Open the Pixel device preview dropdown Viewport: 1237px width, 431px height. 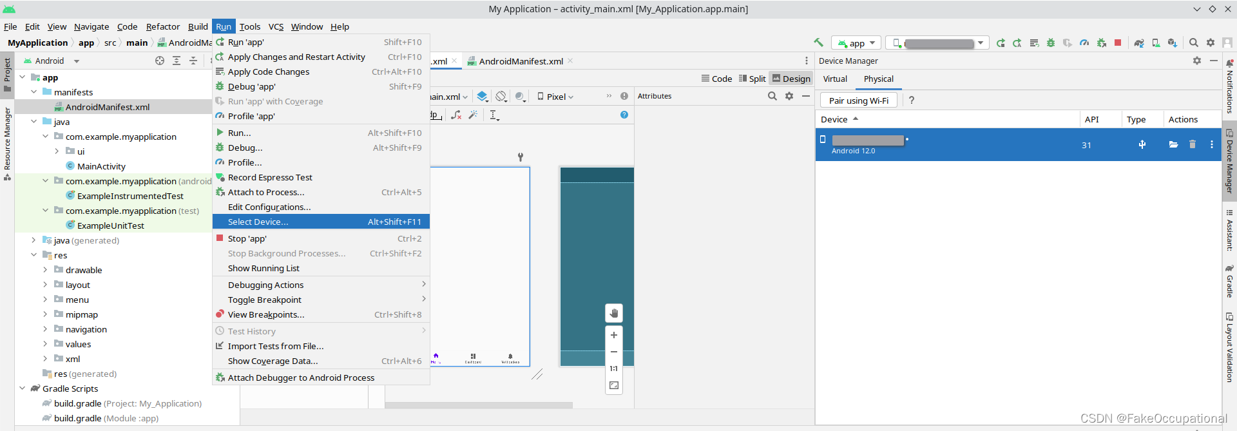555,97
